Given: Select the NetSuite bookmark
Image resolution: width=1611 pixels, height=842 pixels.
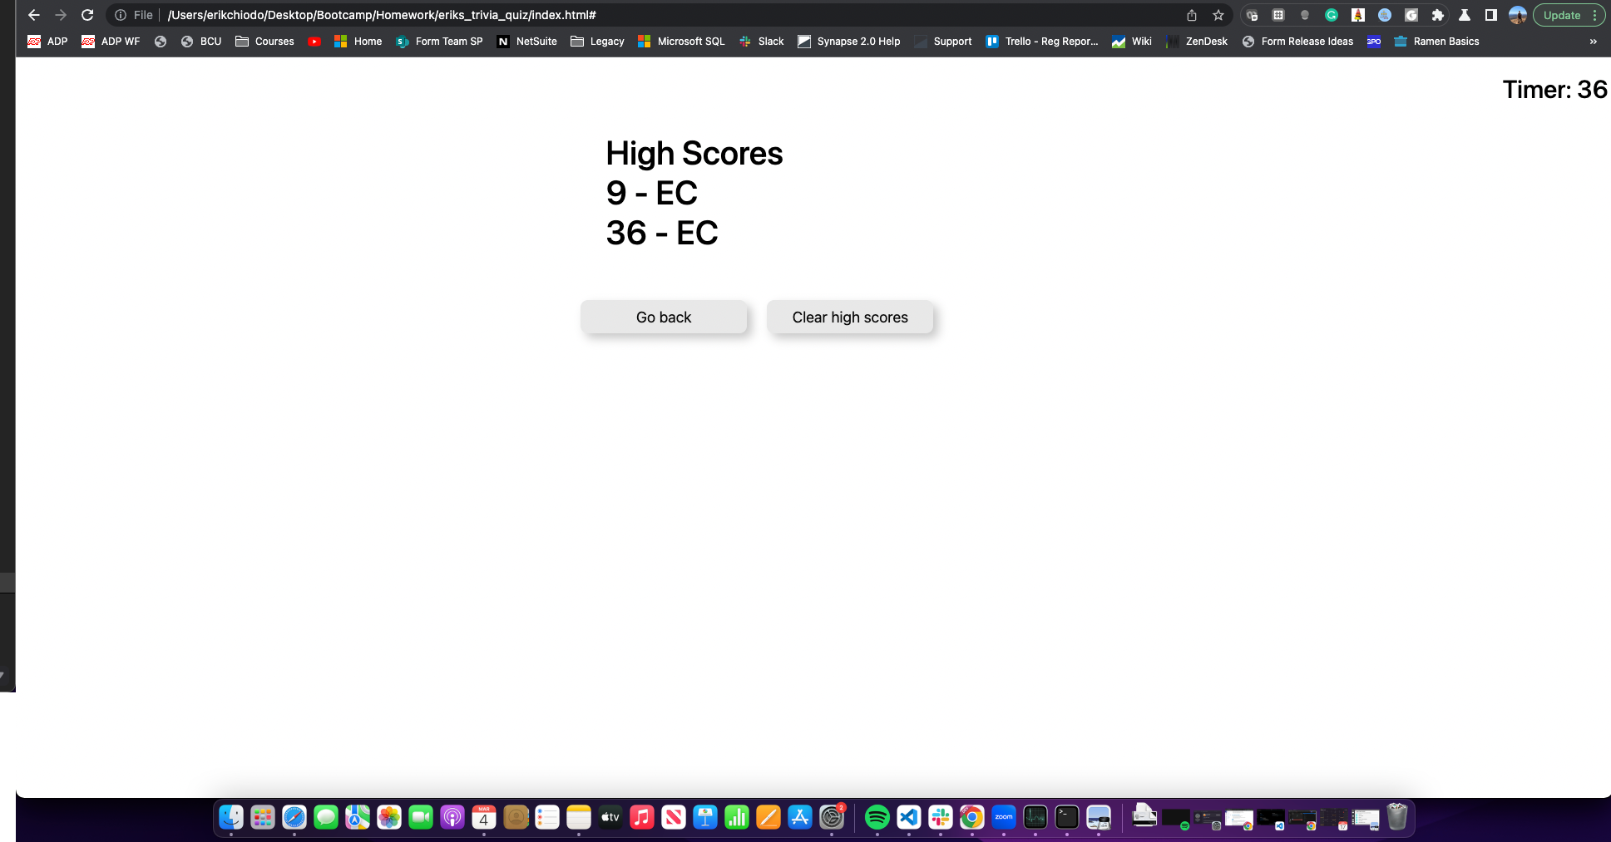Looking at the screenshot, I should coord(527,41).
